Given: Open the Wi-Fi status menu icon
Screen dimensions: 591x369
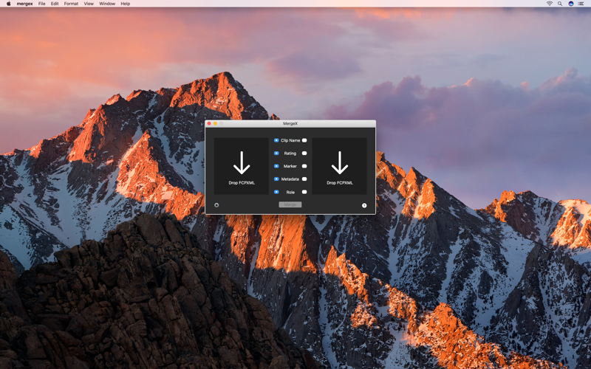Looking at the screenshot, I should click(x=549, y=4).
